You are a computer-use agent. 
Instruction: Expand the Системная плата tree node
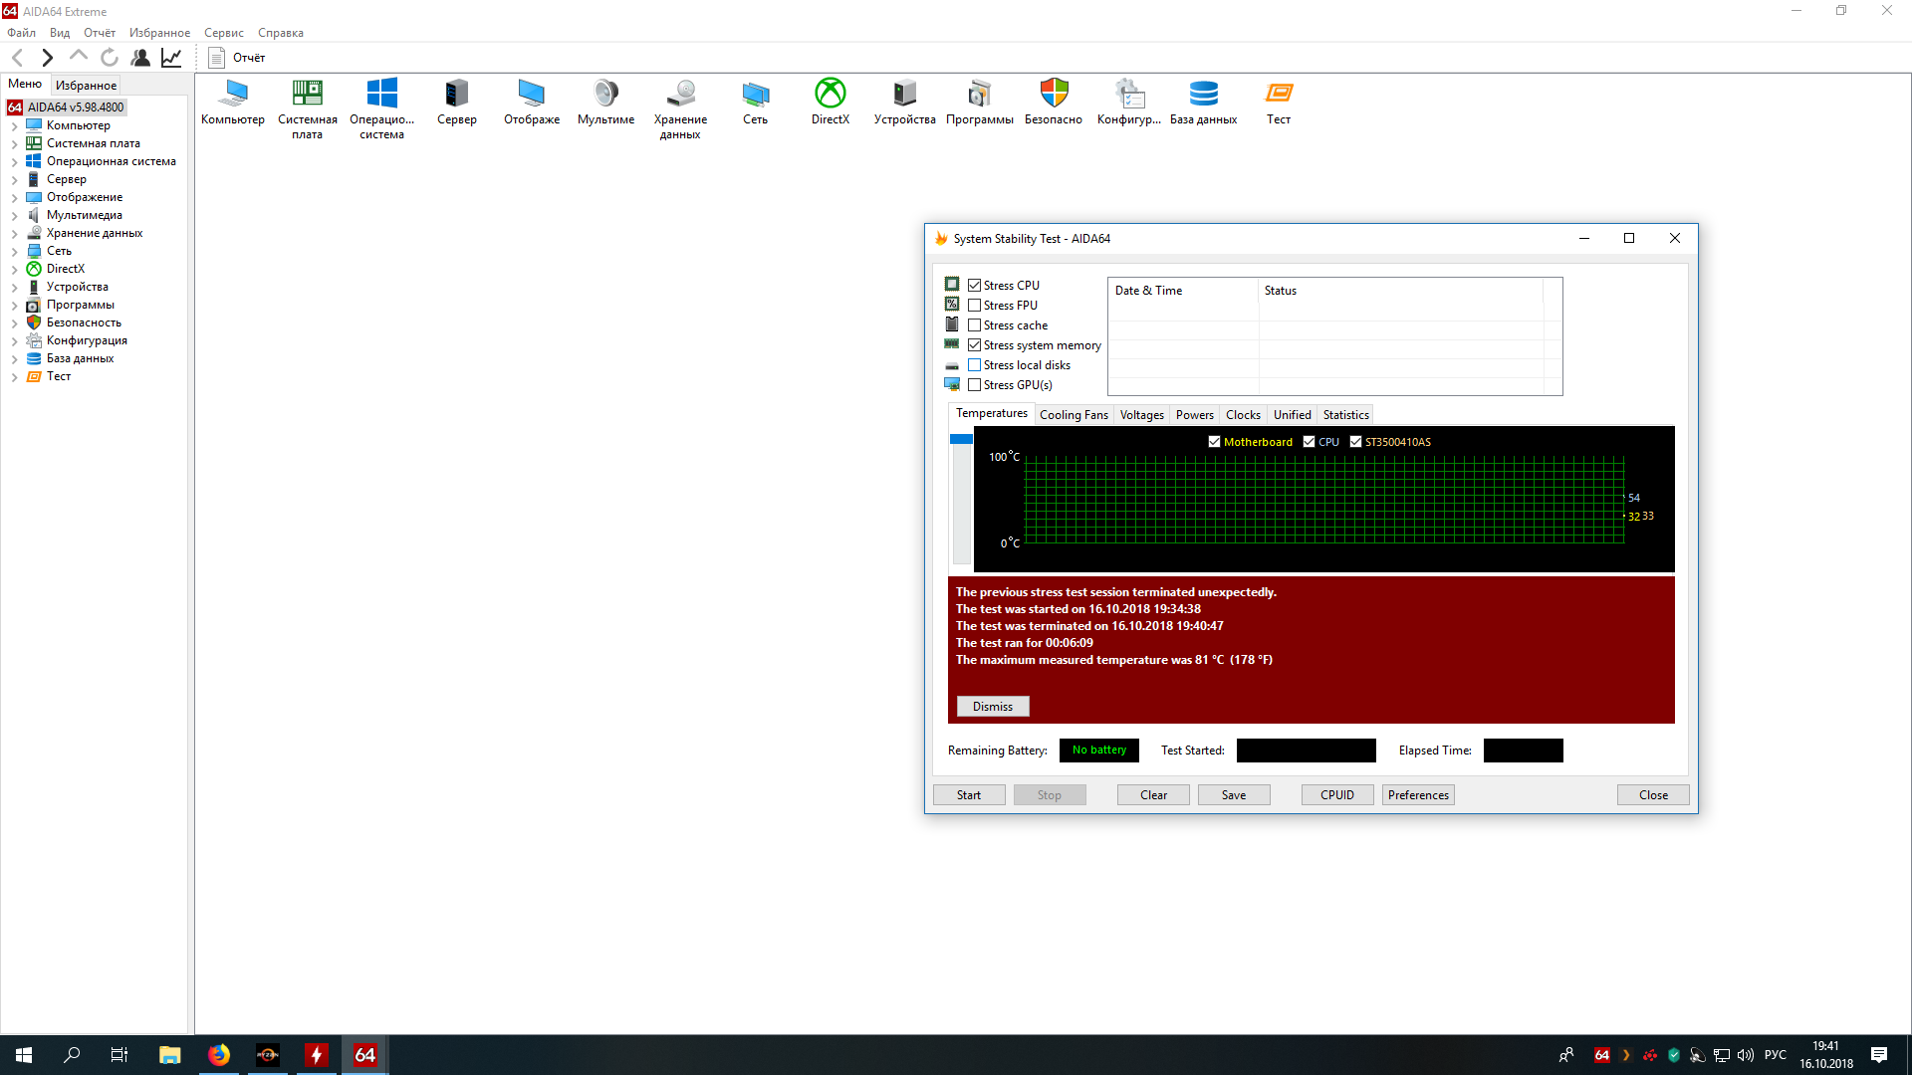click(15, 144)
